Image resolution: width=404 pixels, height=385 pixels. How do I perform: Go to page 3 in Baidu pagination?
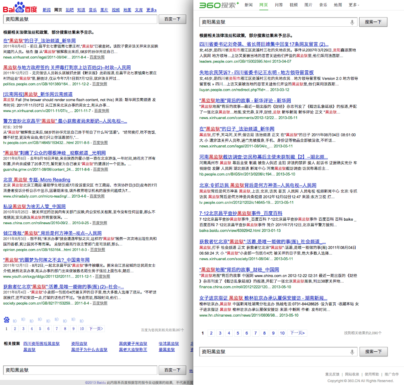(x=23, y=329)
